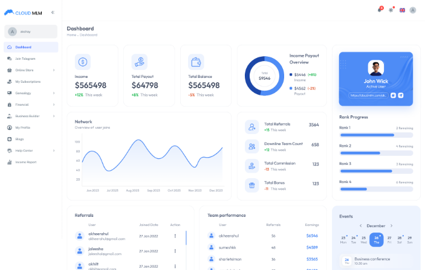Open My Subscriptions in the sidebar
Viewport: 425px width, 270px height.
tap(31, 82)
